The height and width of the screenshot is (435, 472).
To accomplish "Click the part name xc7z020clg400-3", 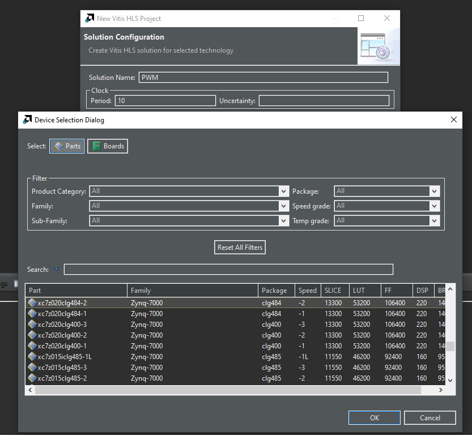I will (x=62, y=325).
